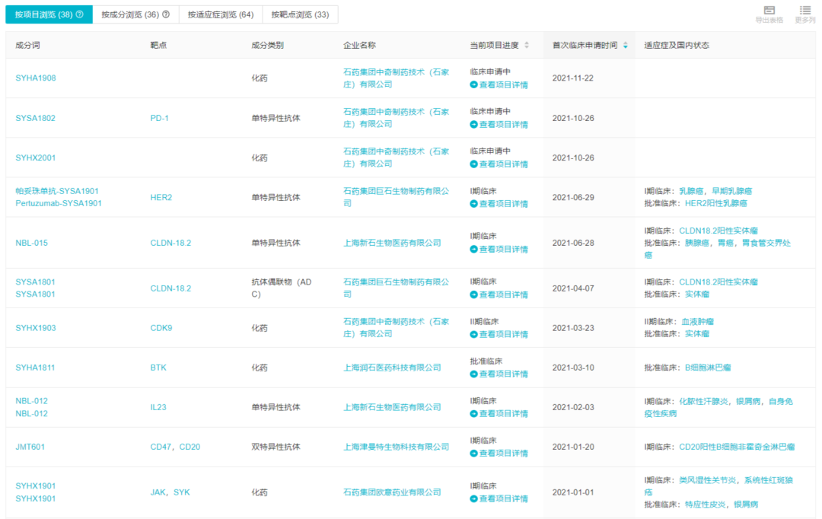Click the PD-1 target link
Screen dimensions: 822x519
[159, 119]
